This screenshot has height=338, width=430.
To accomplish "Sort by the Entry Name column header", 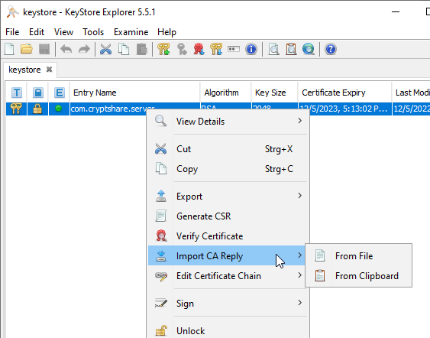I will click(x=134, y=93).
